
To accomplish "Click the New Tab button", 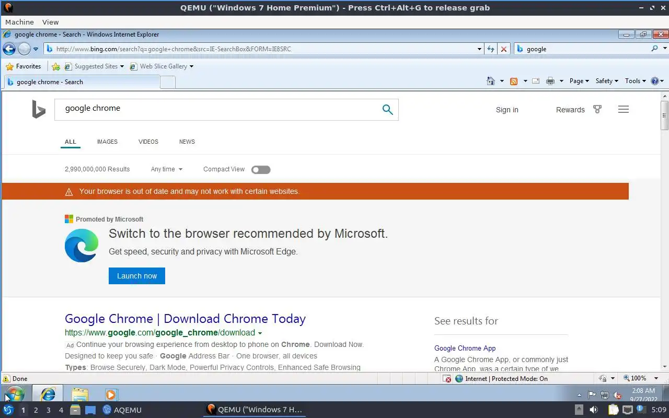I will pos(167,82).
